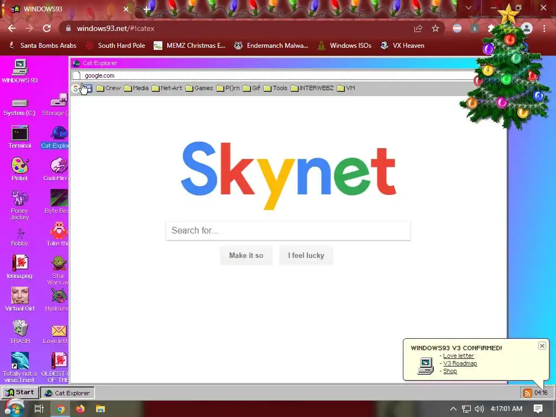Image resolution: width=556 pixels, height=417 pixels.
Task: Follow the 'Love letter' notification link
Action: (x=458, y=356)
